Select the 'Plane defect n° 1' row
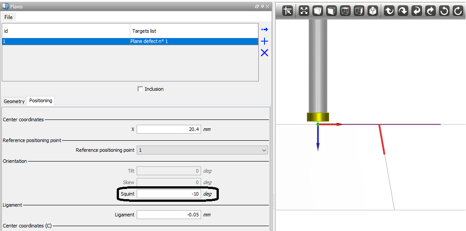 coord(130,42)
